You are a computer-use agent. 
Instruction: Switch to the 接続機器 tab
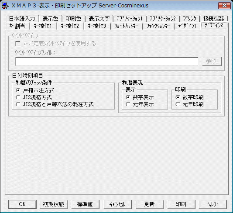[213, 19]
